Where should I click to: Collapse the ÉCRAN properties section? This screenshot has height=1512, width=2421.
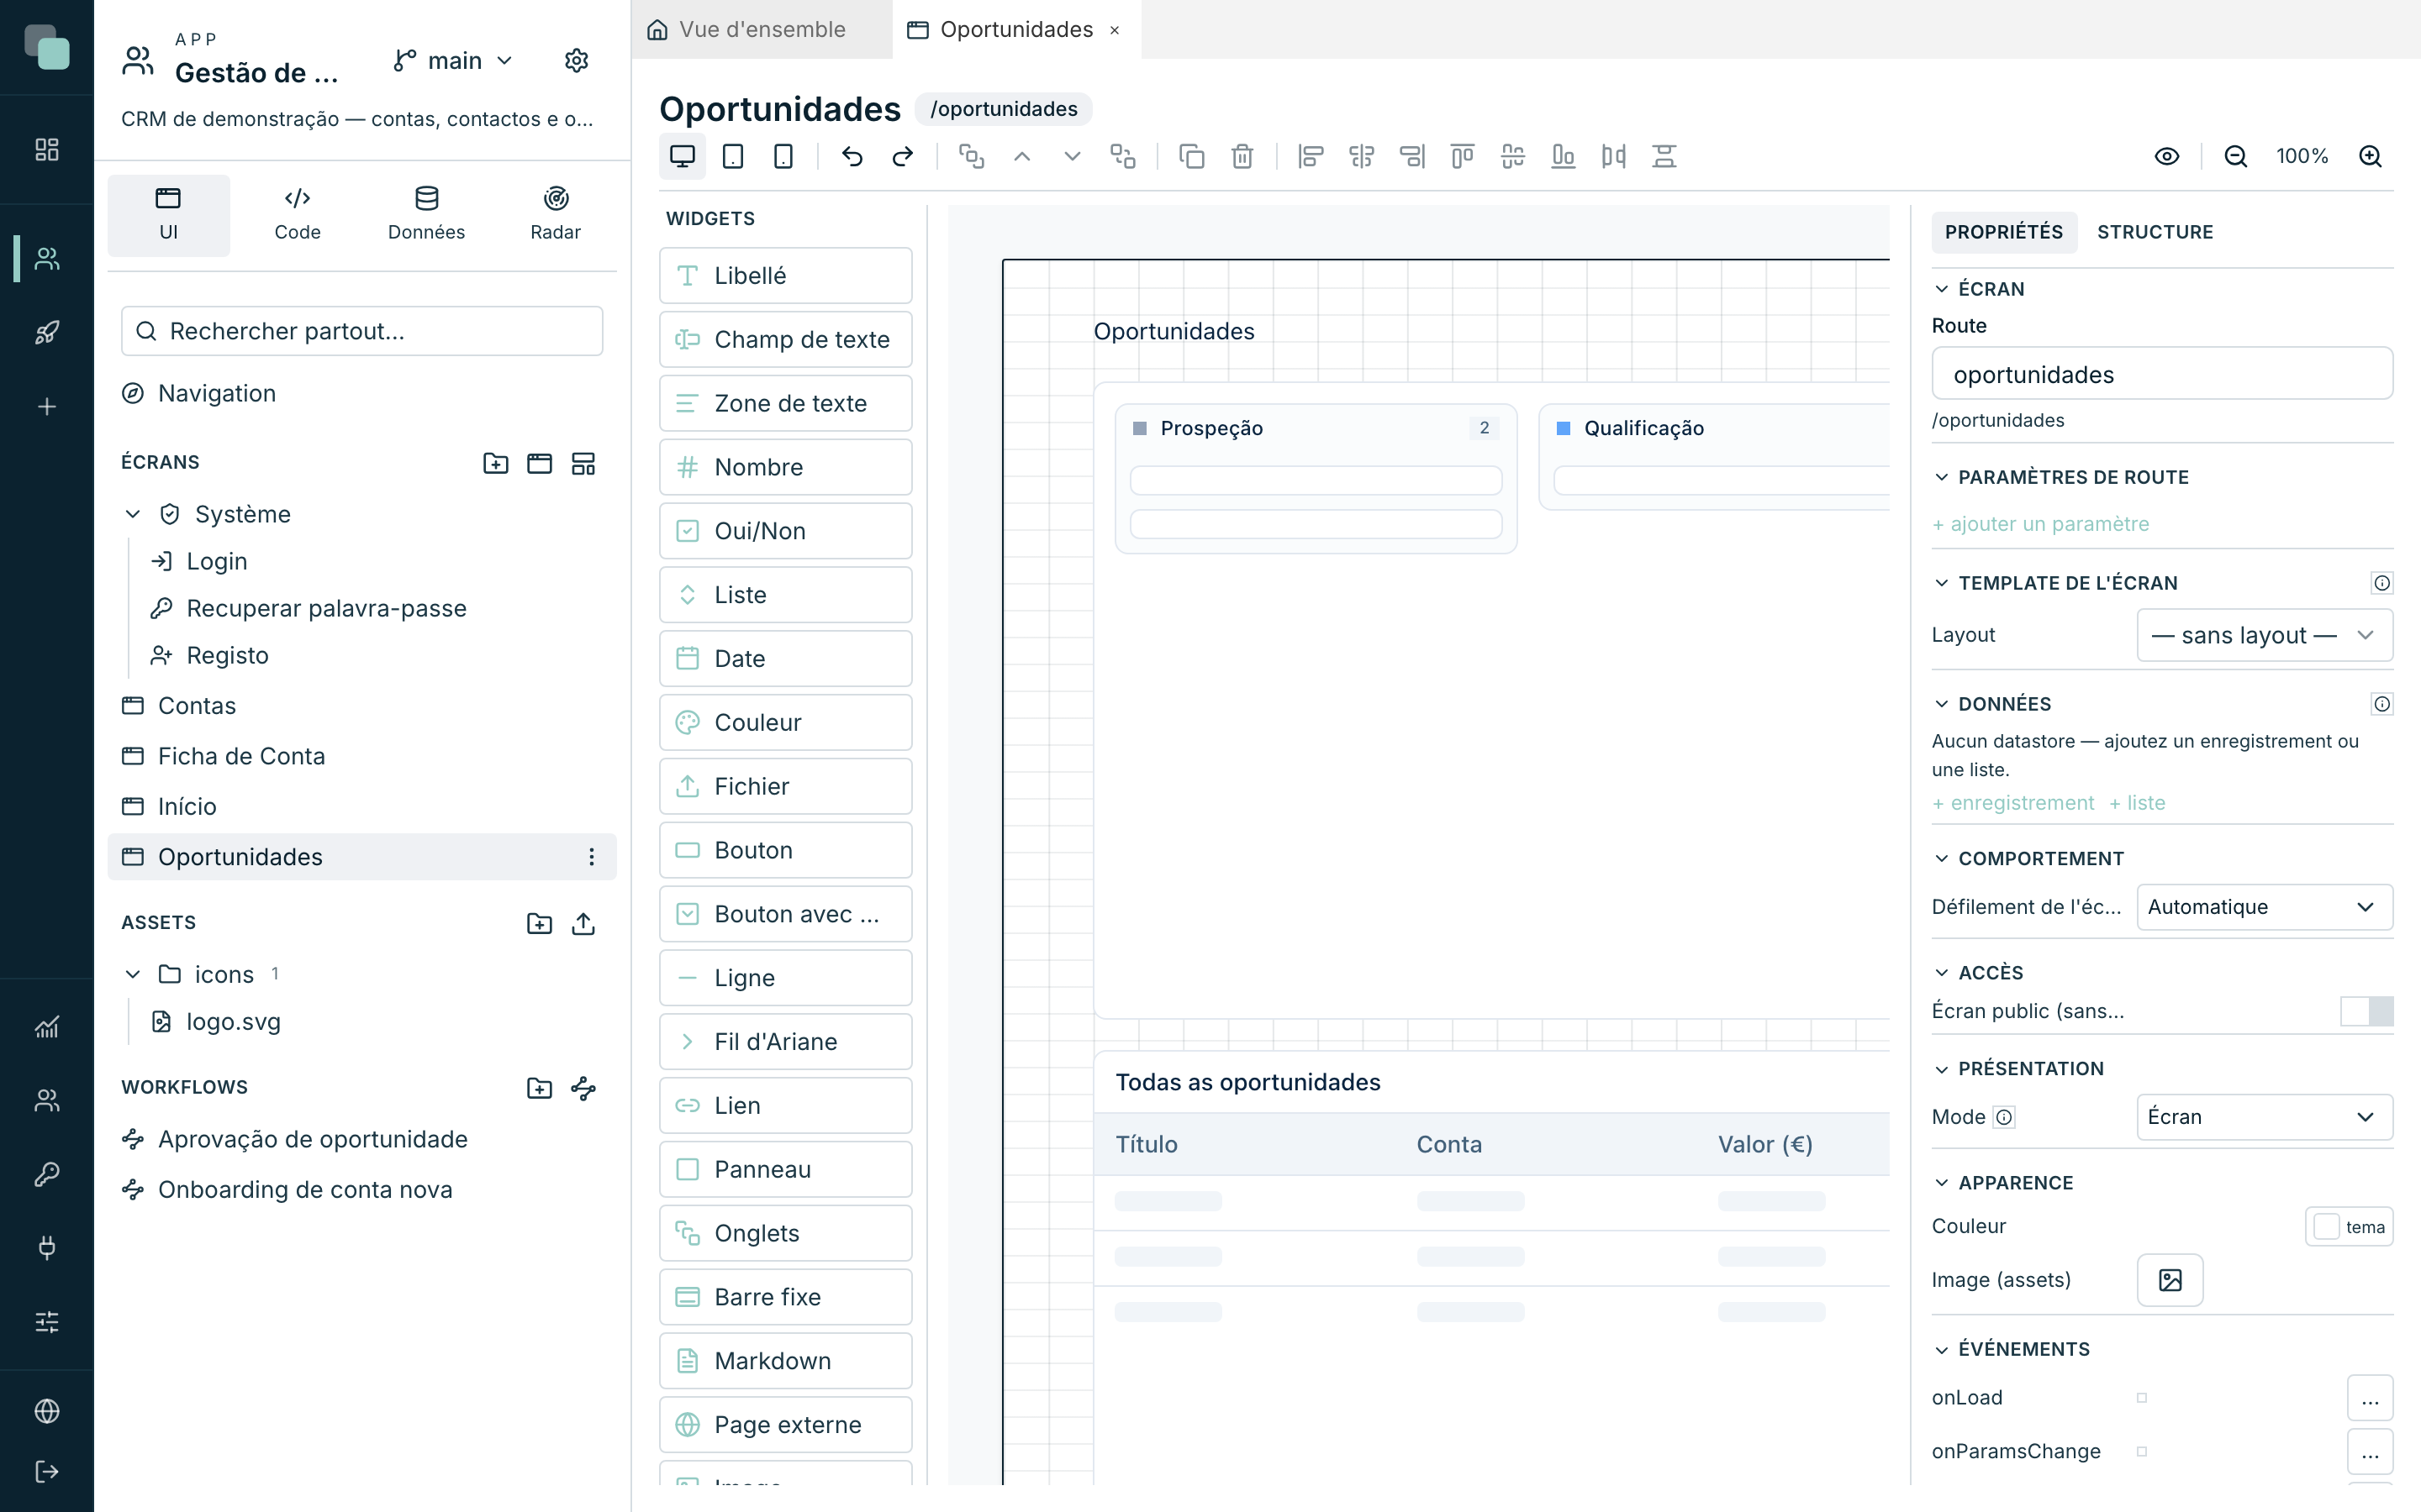click(x=1941, y=289)
